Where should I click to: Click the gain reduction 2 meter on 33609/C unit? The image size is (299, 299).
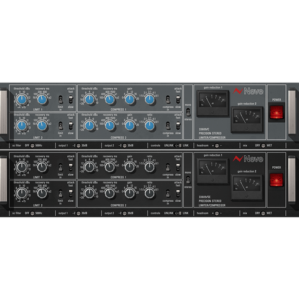pos(247,120)
